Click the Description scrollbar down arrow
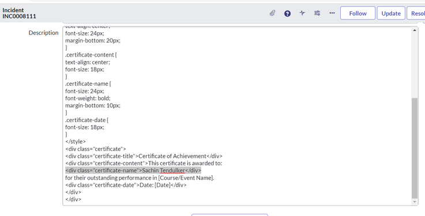Viewport: 425px width, 216px height. (x=415, y=202)
